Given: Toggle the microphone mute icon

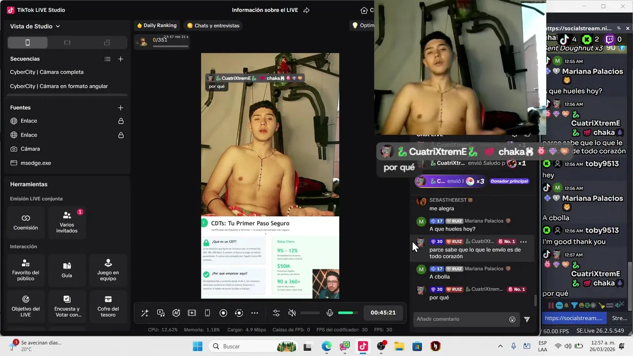Looking at the screenshot, I should (x=330, y=313).
